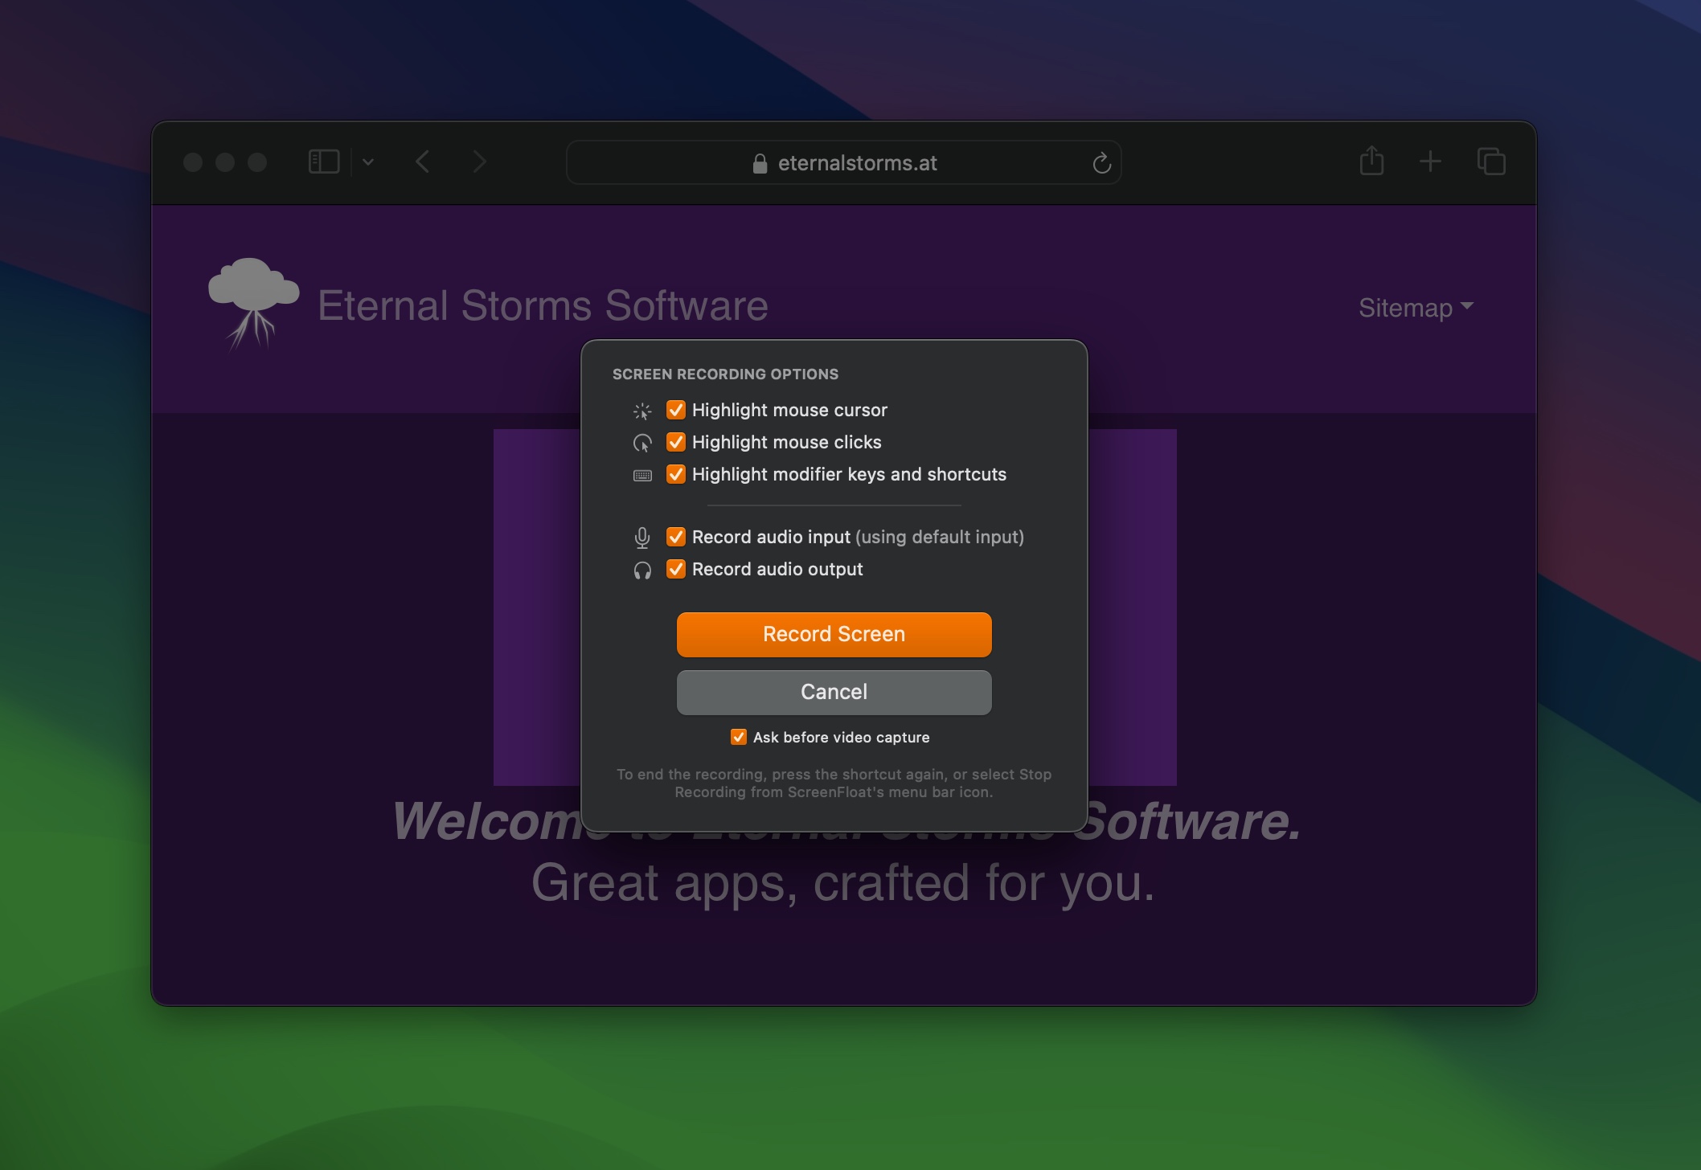The height and width of the screenshot is (1170, 1701).
Task: Toggle Record audio output checkbox
Action: (x=676, y=569)
